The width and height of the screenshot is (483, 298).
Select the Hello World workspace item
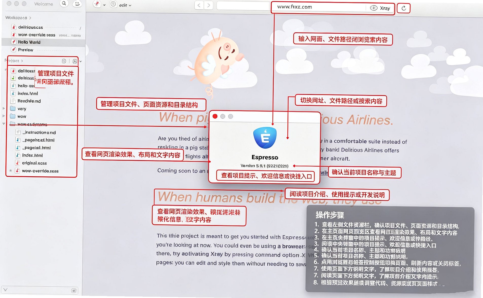pyautogui.click(x=29, y=42)
